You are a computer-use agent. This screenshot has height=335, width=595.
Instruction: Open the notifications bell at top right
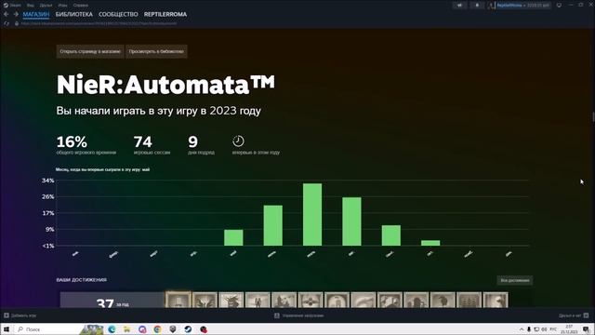[477, 6]
